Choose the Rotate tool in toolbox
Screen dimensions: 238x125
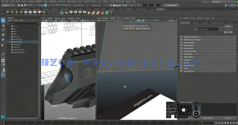pyautogui.click(x=3, y=40)
